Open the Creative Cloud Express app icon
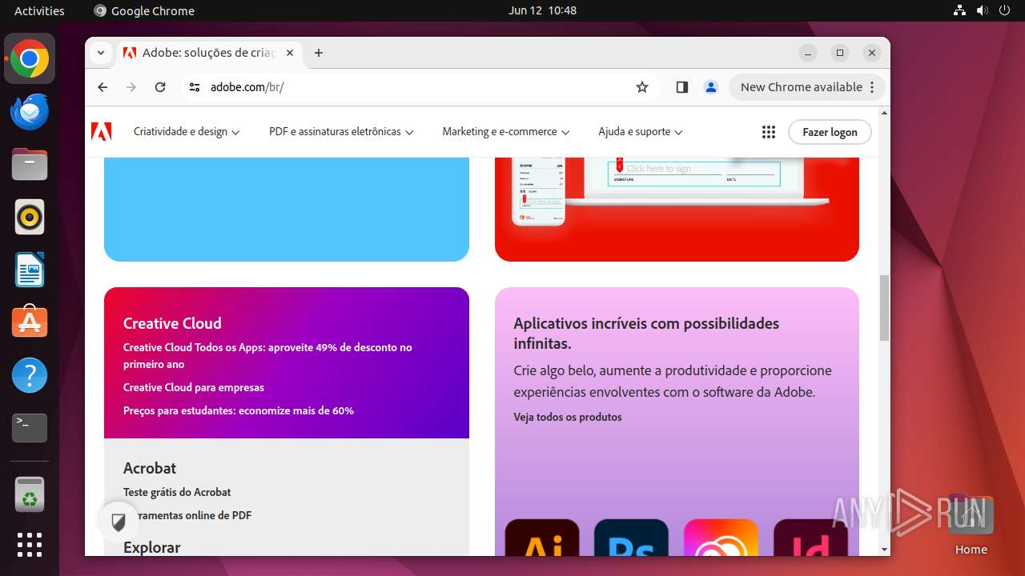The width and height of the screenshot is (1025, 576). 721,538
